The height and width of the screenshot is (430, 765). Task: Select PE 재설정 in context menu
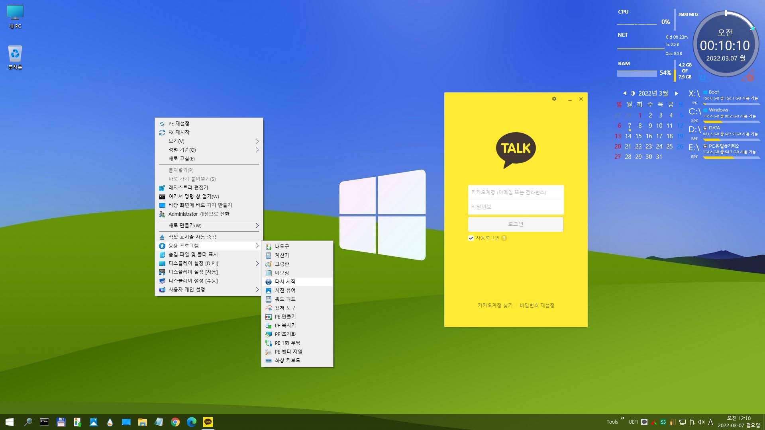coord(209,123)
